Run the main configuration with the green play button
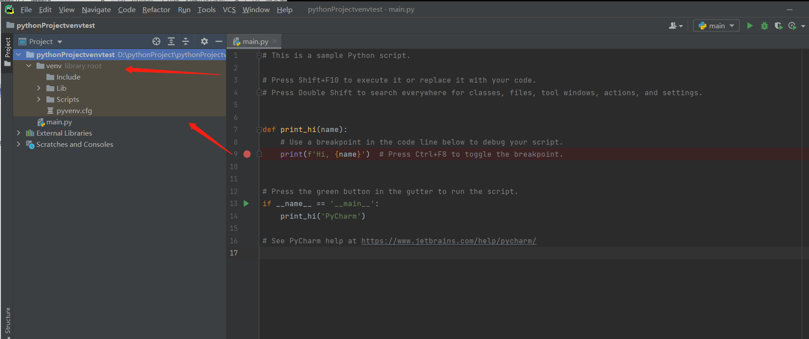 pyautogui.click(x=750, y=26)
